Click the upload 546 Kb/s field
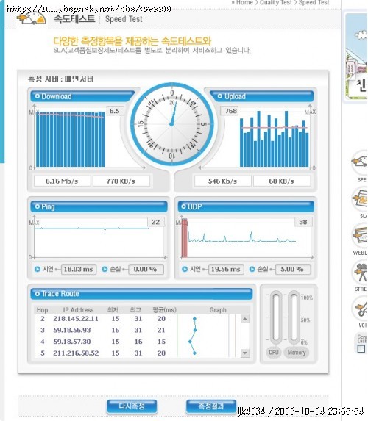 pyautogui.click(x=222, y=181)
